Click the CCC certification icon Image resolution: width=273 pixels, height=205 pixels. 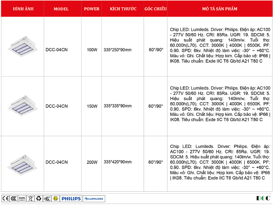(x=14, y=198)
